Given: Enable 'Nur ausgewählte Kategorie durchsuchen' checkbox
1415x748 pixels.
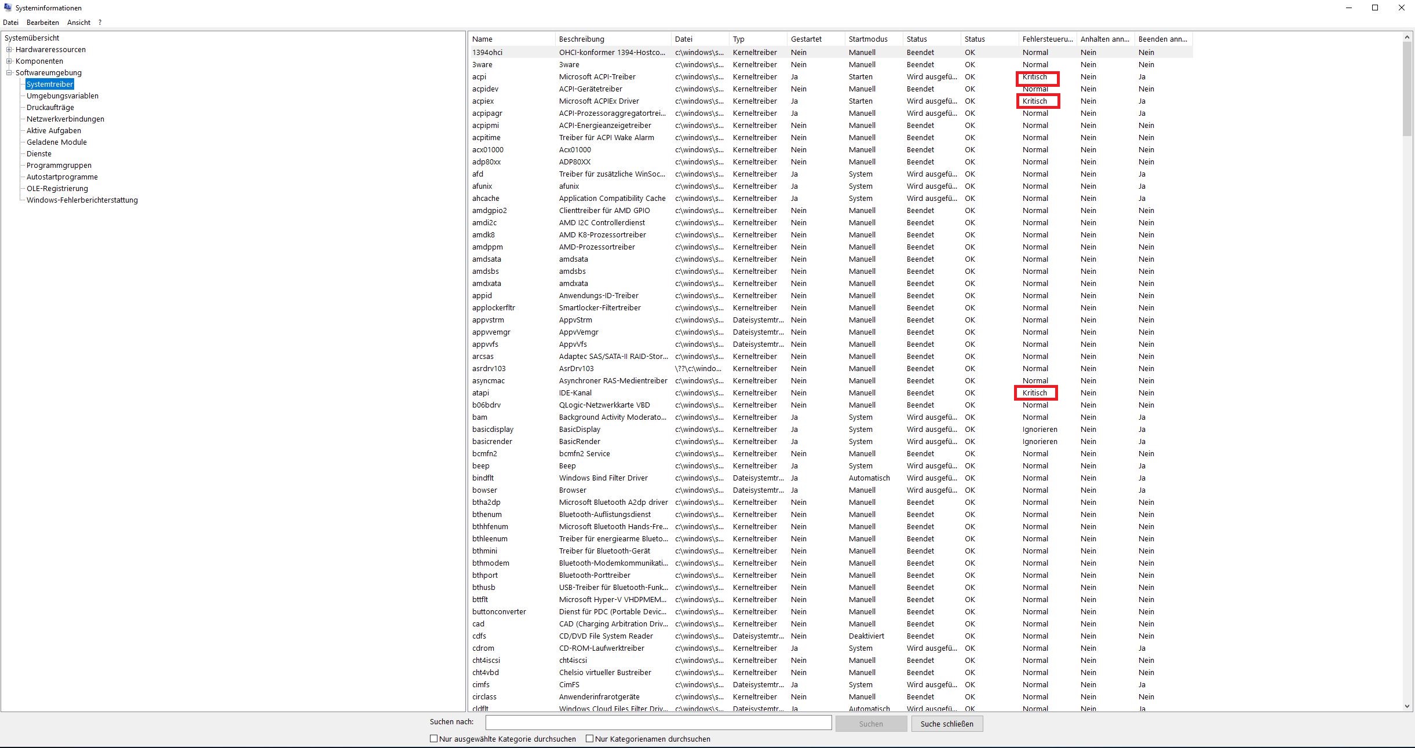Looking at the screenshot, I should tap(433, 739).
